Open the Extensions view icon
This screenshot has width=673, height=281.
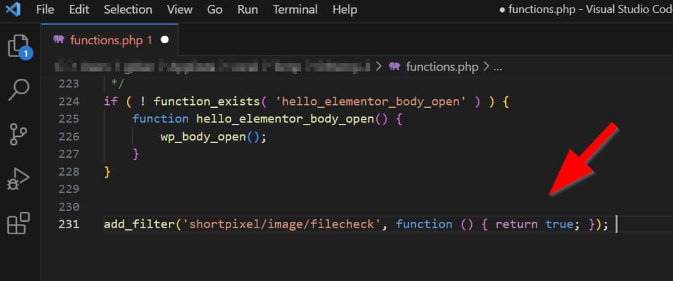(19, 222)
